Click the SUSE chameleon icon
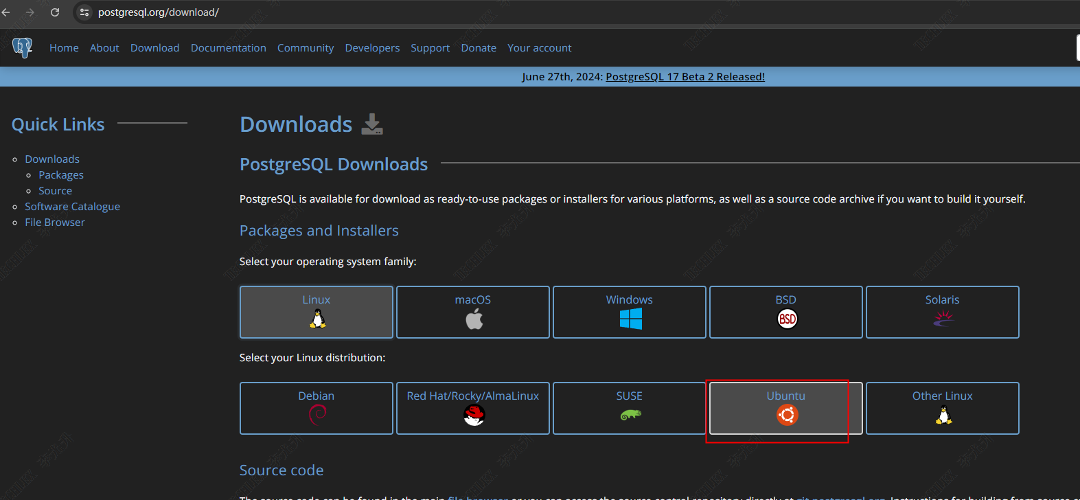Screen dimensions: 1080x500 [630, 415]
